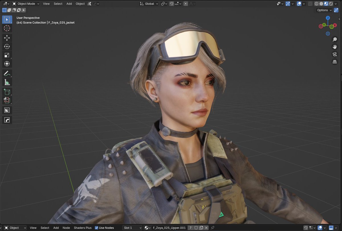This screenshot has height=231, width=342.
Task: Toggle Snapping magnet in the header
Action: click(172, 4)
